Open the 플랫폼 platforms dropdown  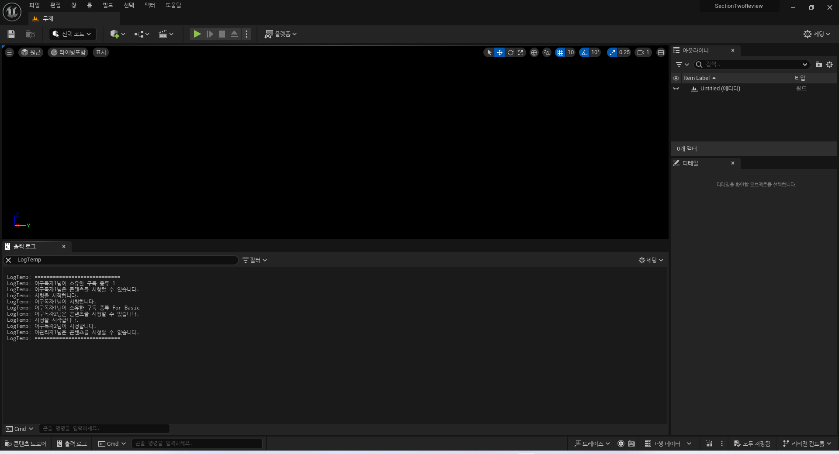pos(281,34)
